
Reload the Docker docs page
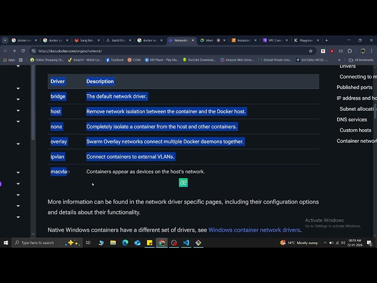pos(23,51)
